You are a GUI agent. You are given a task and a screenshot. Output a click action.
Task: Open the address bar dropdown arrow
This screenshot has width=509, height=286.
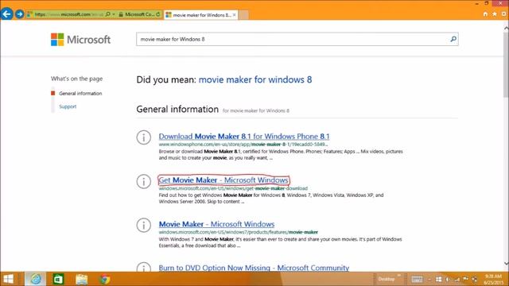pos(114,14)
